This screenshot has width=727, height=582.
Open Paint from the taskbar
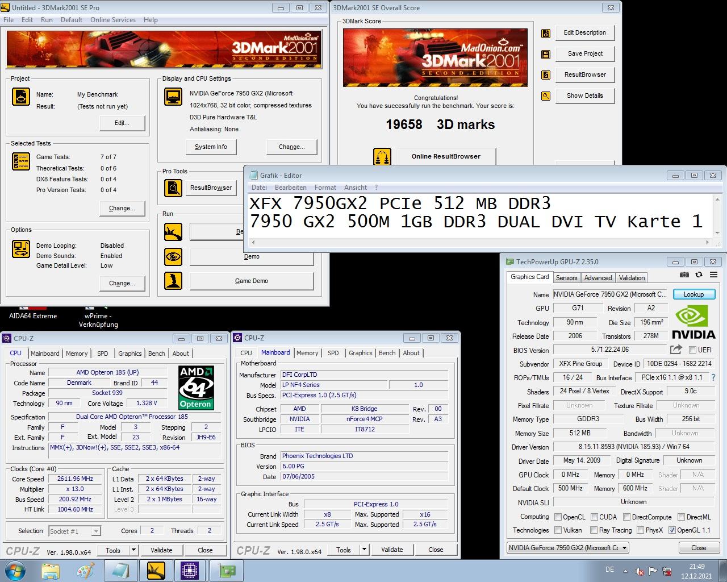pos(85,571)
